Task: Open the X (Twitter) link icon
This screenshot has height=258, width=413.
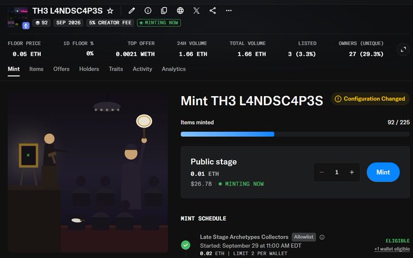Action: [x=196, y=10]
